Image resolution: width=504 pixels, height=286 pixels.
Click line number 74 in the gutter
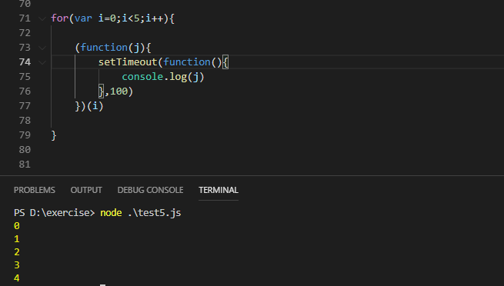coord(25,62)
